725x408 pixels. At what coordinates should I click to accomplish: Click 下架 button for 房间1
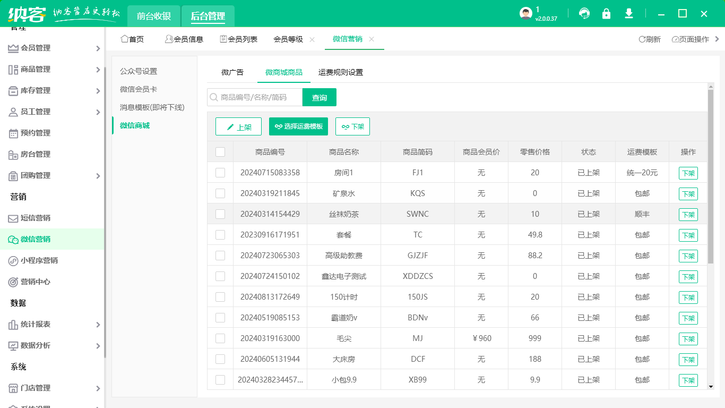click(687, 173)
